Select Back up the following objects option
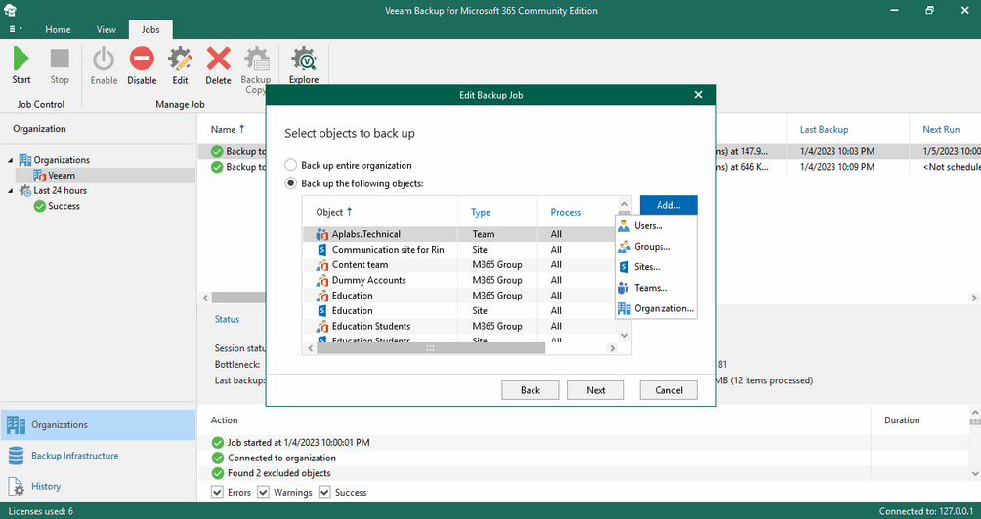Image resolution: width=981 pixels, height=519 pixels. pyautogui.click(x=290, y=183)
